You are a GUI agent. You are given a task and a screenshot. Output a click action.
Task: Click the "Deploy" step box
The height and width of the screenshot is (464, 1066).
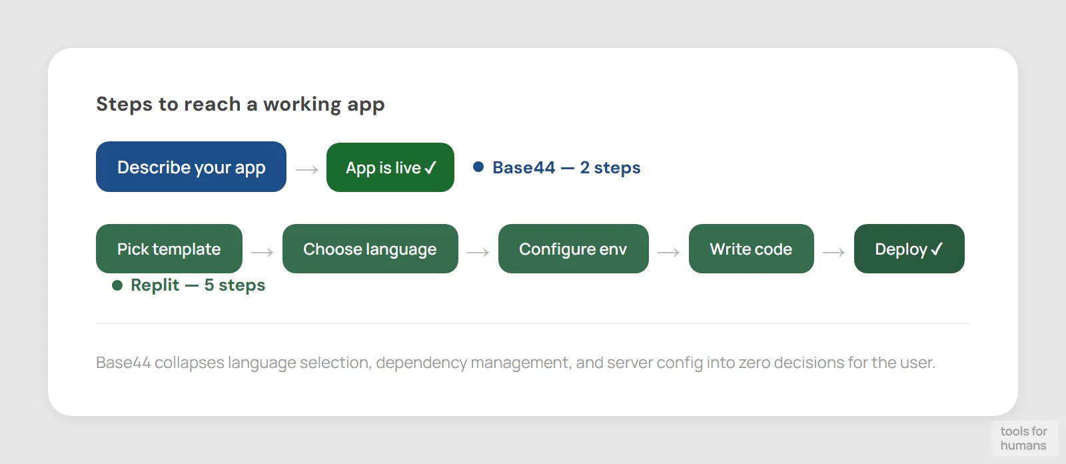[909, 249]
